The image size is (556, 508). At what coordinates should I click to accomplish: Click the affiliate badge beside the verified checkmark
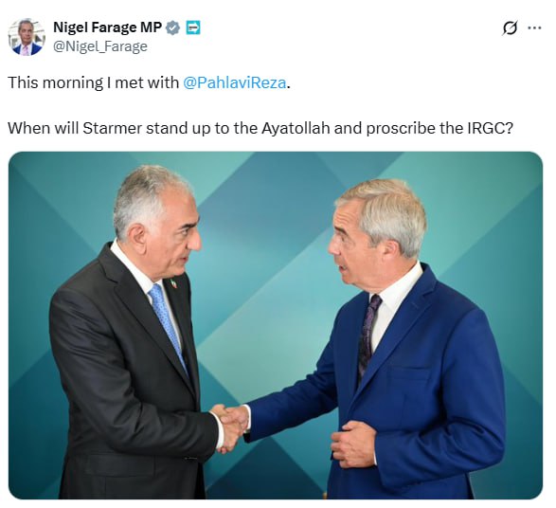[x=193, y=27]
